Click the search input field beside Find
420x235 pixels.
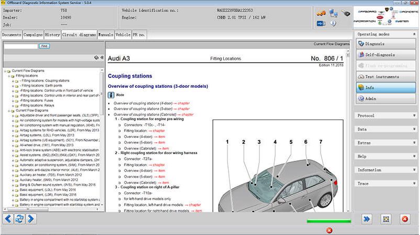[x=21, y=46]
